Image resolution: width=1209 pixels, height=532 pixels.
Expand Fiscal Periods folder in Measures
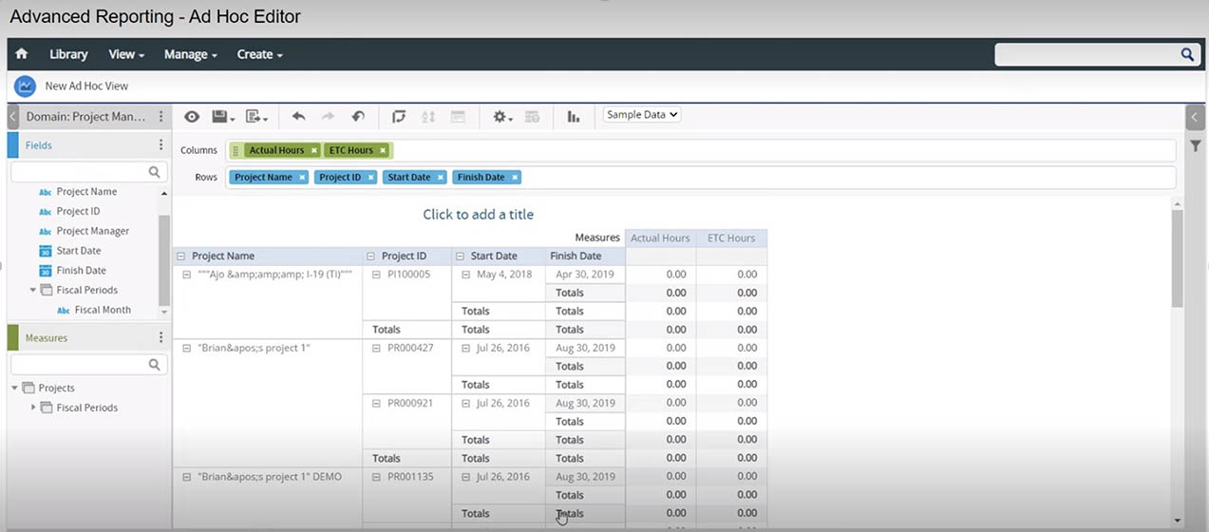point(33,408)
